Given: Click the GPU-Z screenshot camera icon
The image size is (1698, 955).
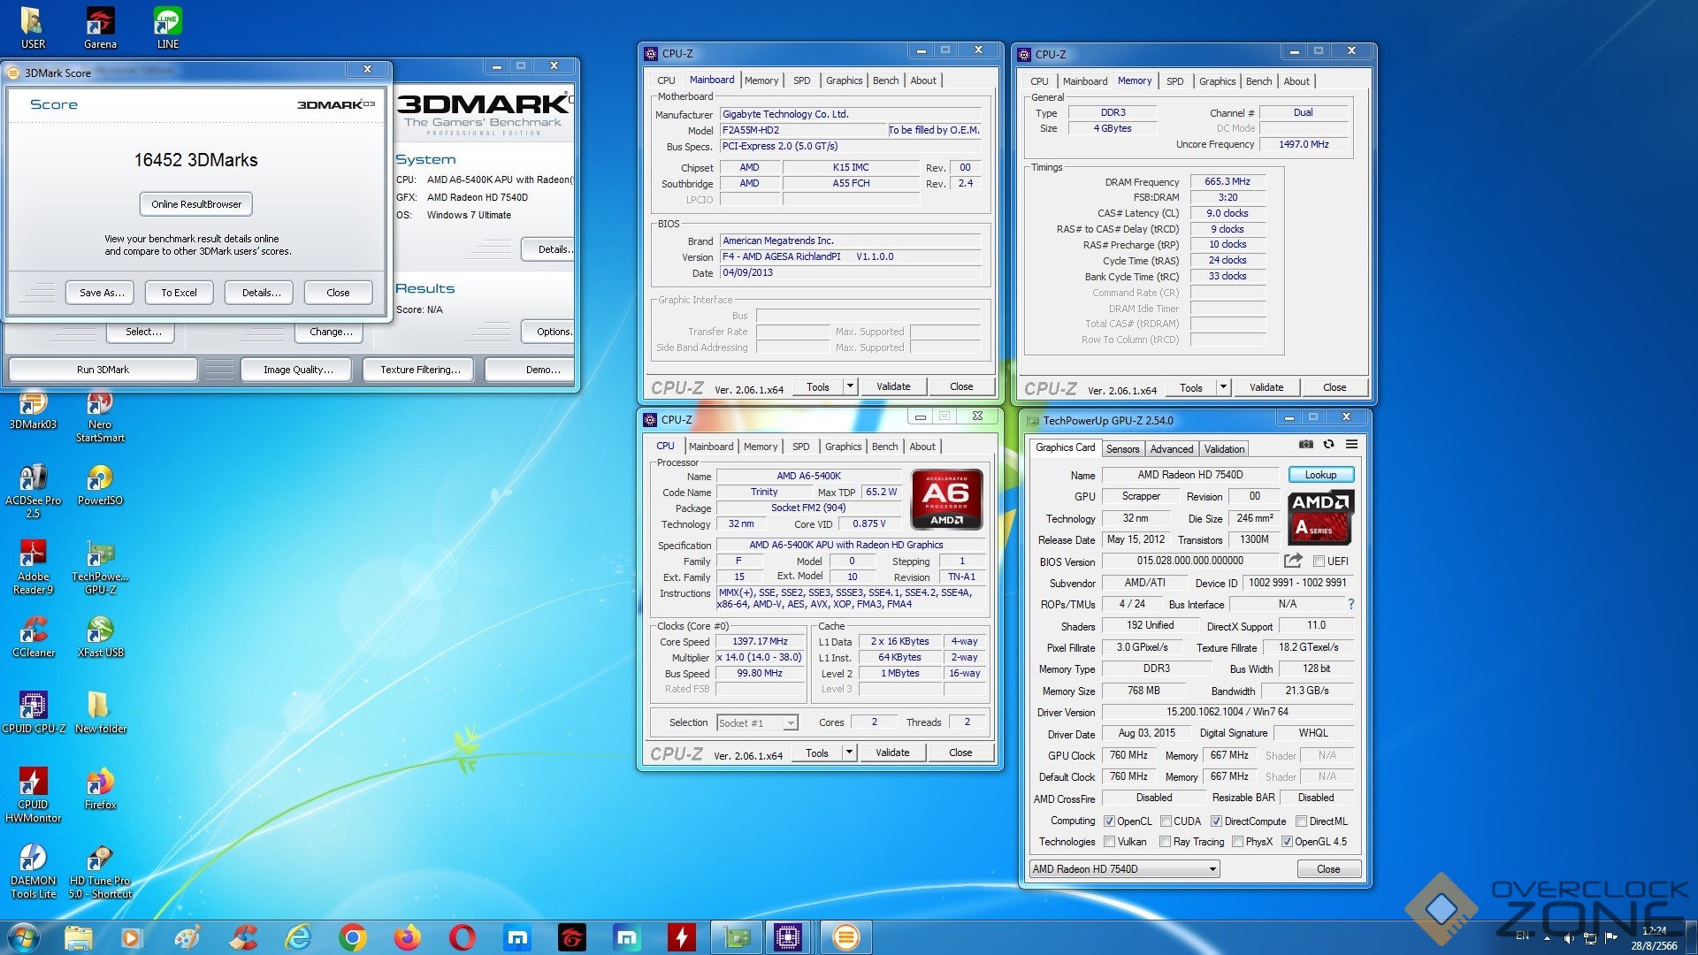Looking at the screenshot, I should pos(1305,444).
